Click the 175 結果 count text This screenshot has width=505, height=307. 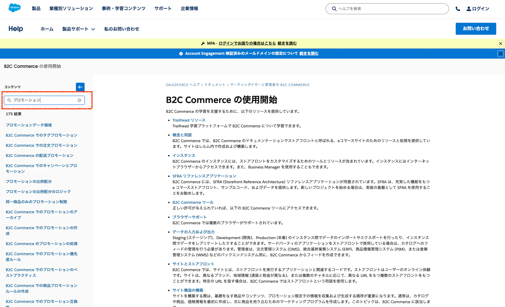pos(14,114)
